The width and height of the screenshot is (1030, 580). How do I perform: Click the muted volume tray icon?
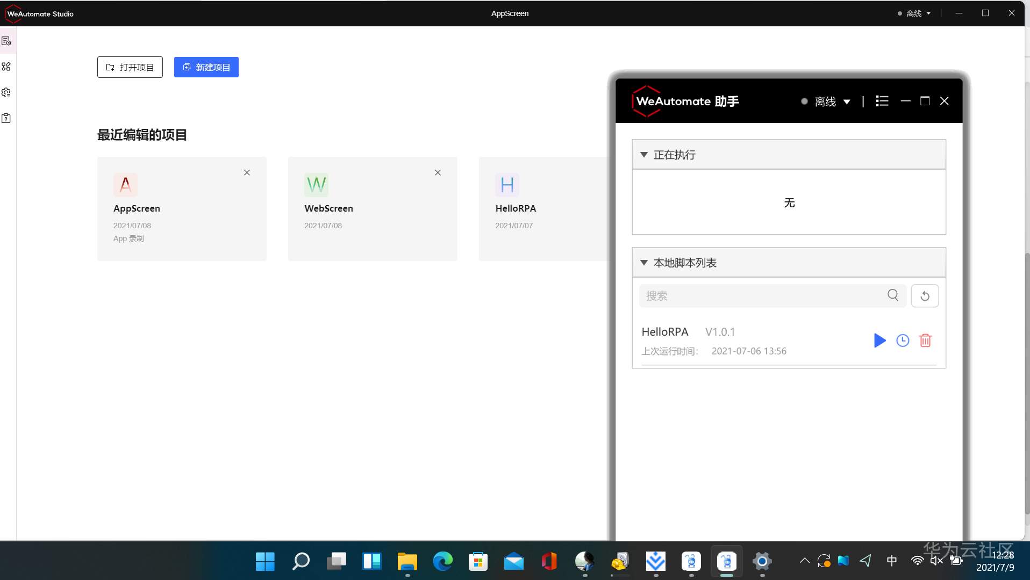click(x=936, y=561)
